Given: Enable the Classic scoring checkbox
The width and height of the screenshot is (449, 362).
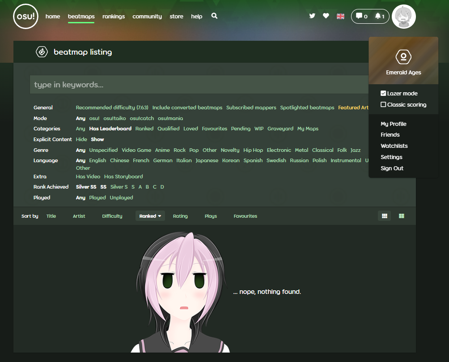Looking at the screenshot, I should click(x=383, y=105).
